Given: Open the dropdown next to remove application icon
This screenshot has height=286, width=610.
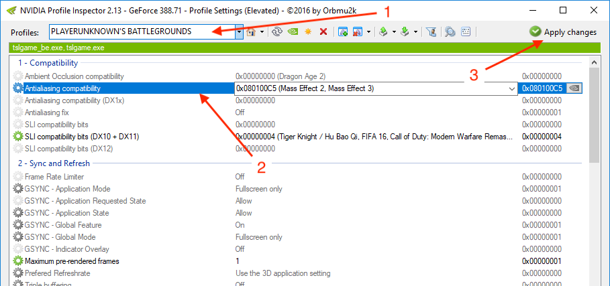Looking at the screenshot, I should tap(368, 32).
